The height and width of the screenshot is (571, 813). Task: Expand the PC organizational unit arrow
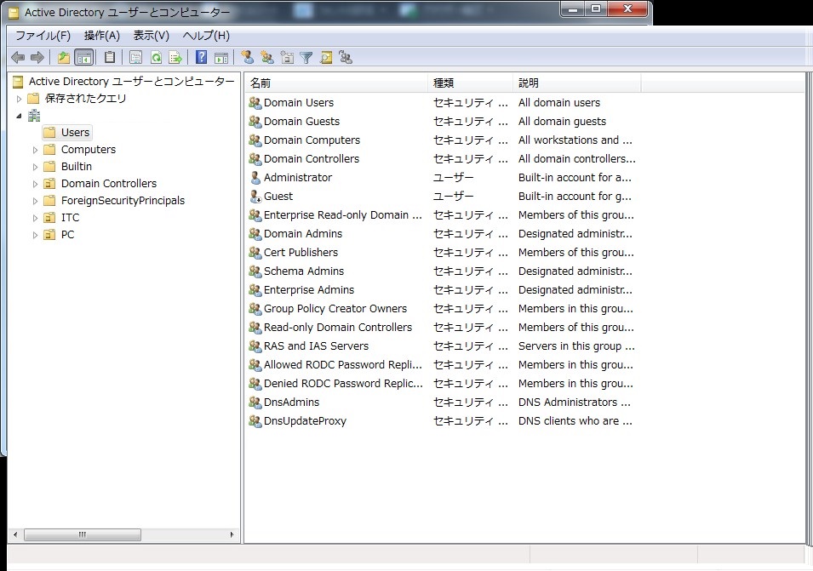tap(35, 235)
